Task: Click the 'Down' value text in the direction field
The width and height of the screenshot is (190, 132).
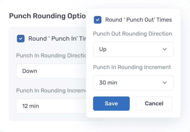Action: point(30,71)
